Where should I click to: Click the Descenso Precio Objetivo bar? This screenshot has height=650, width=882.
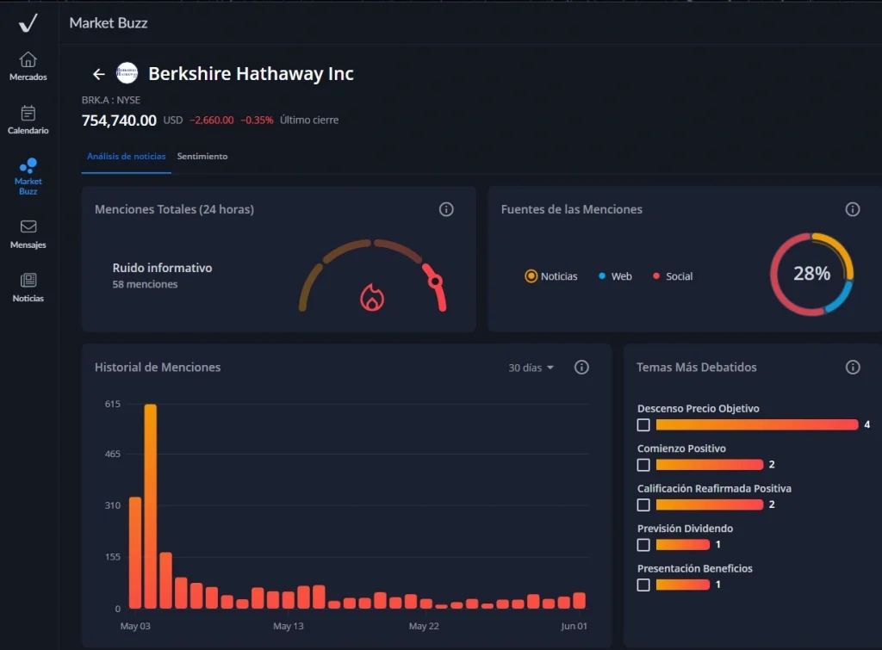coord(757,424)
